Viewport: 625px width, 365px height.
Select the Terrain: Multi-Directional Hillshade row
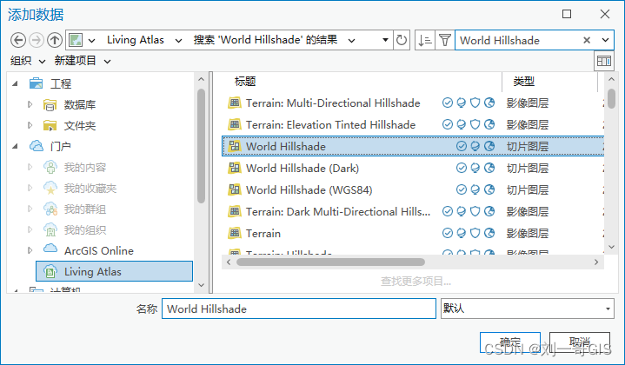click(413, 103)
